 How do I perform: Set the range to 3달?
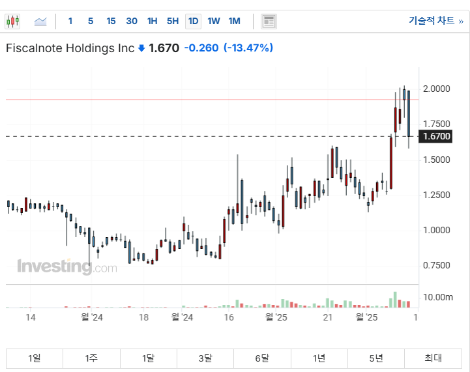[205, 358]
